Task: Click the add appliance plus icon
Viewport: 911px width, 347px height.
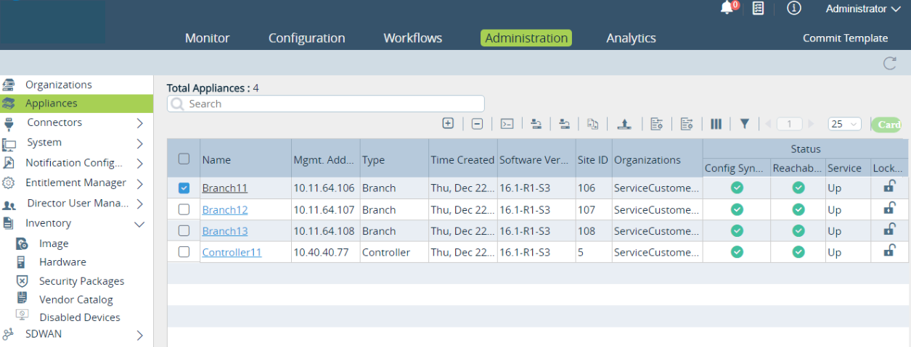Action: [448, 124]
